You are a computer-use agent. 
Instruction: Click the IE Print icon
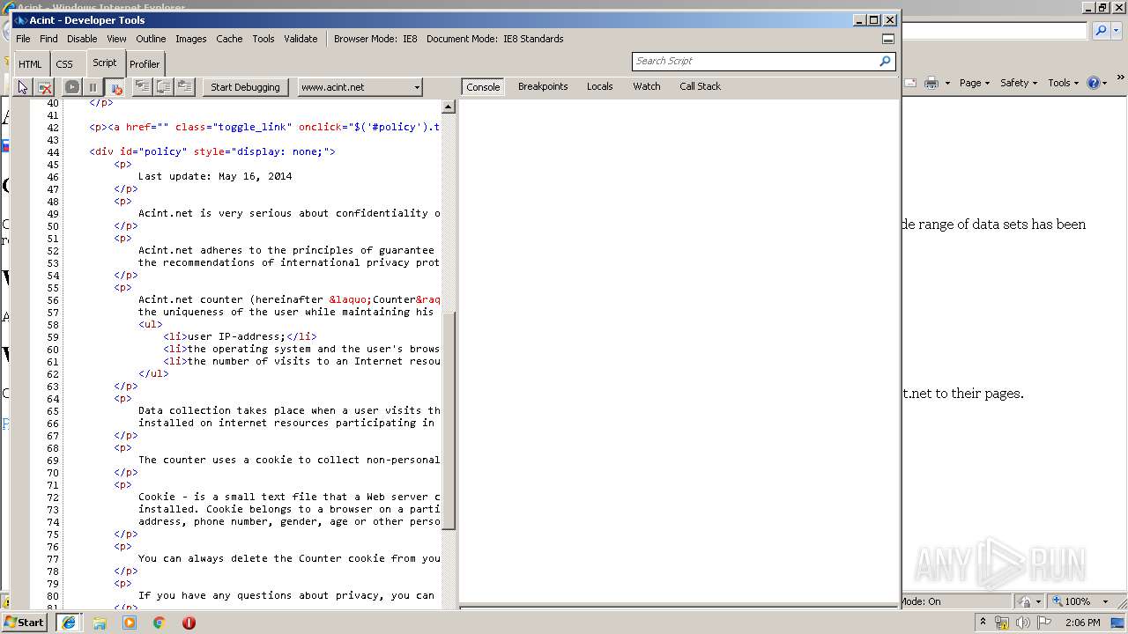931,83
